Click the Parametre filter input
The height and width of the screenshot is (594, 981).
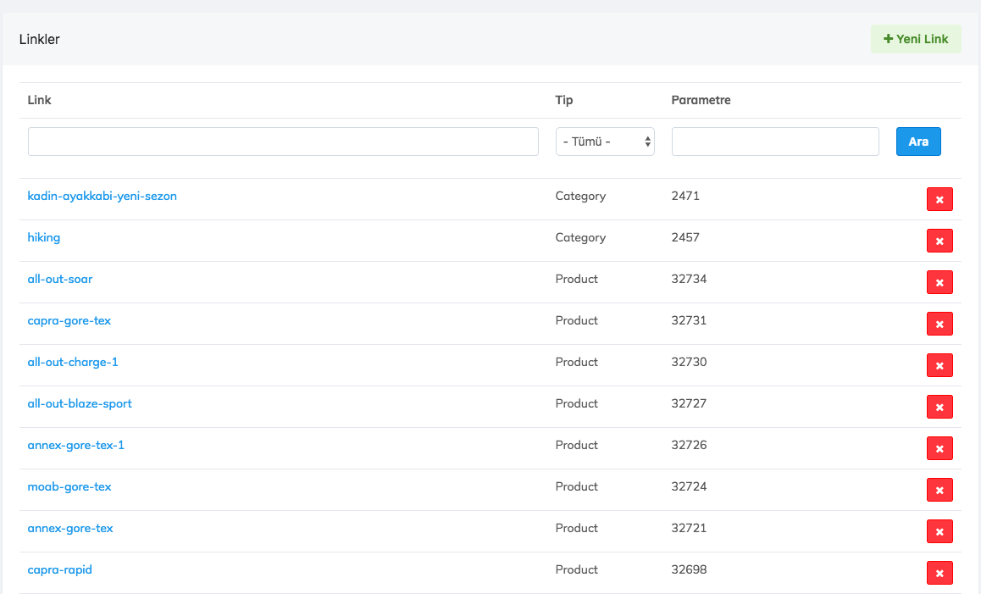pos(775,142)
